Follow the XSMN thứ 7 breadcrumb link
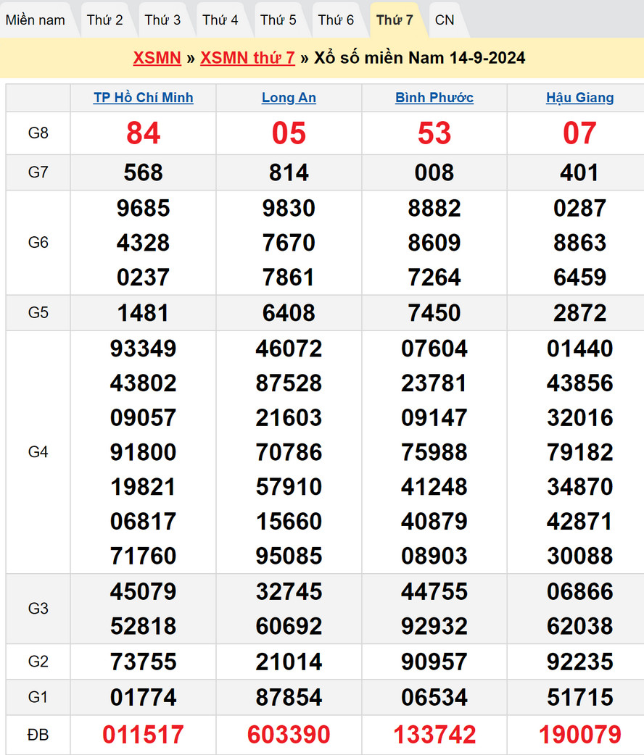Screen dimensions: 644x755 (x=247, y=58)
